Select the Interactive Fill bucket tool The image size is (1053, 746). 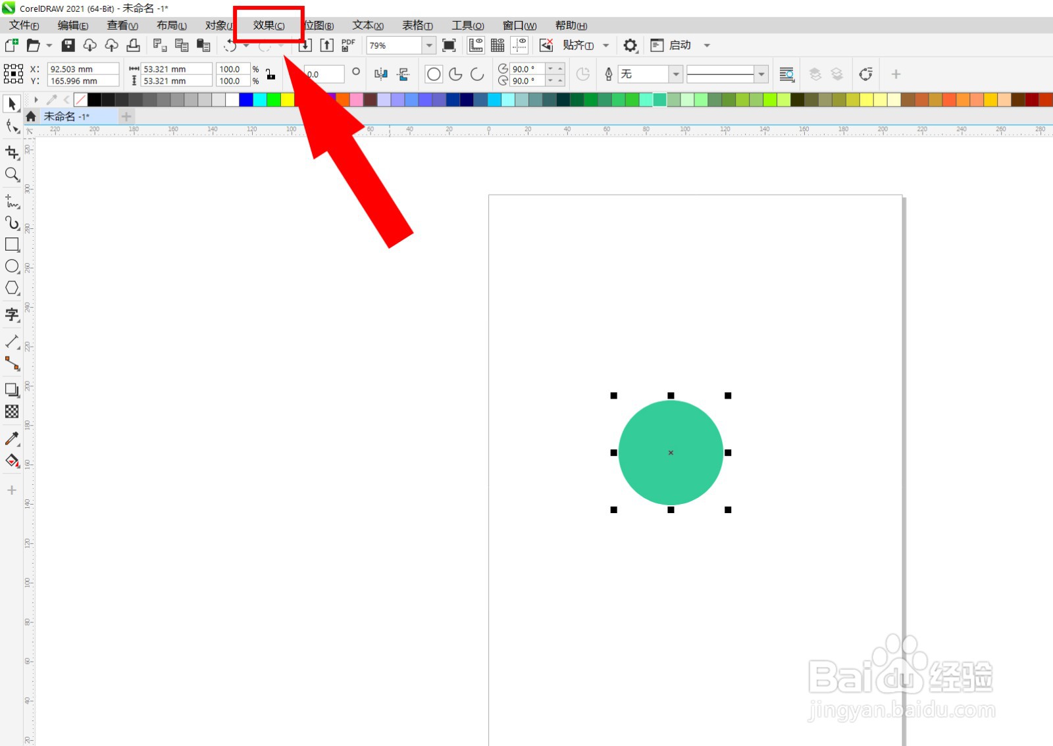[12, 460]
